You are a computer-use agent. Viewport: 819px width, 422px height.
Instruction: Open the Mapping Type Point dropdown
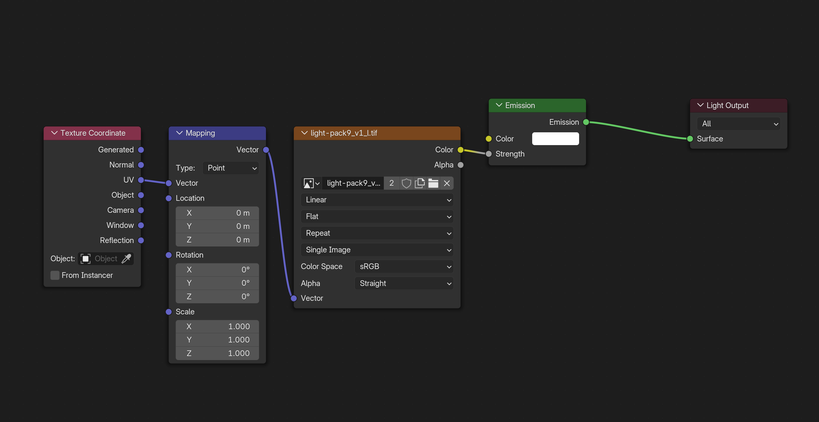[x=231, y=168]
